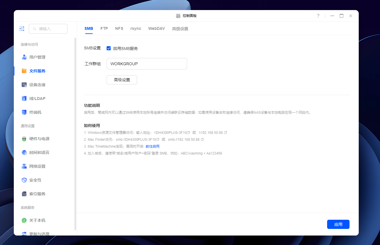Open the 高级设置 tab
The height and width of the screenshot is (245, 380).
click(180, 29)
